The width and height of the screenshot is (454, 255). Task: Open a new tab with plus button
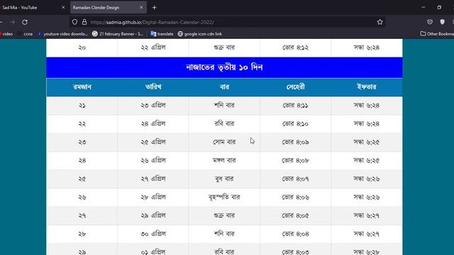tap(155, 8)
